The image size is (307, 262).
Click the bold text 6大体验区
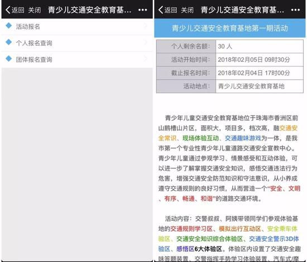(x=208, y=249)
